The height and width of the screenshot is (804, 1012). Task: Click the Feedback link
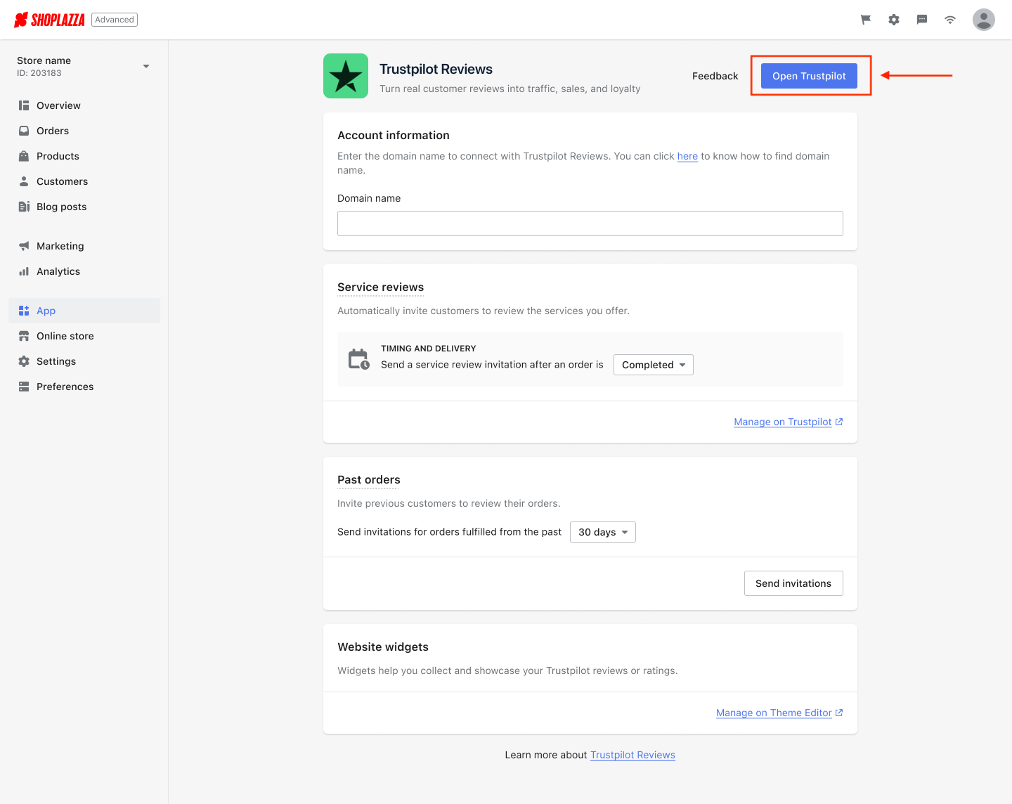coord(715,76)
